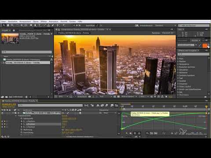
Task: Click the new composition icon in Project panel
Action: click(x=11, y=97)
